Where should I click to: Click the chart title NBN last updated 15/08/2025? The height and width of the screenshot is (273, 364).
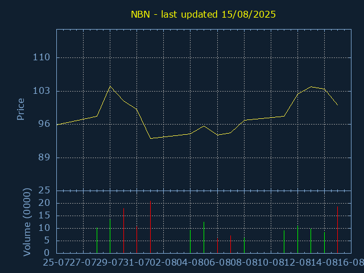[203, 14]
